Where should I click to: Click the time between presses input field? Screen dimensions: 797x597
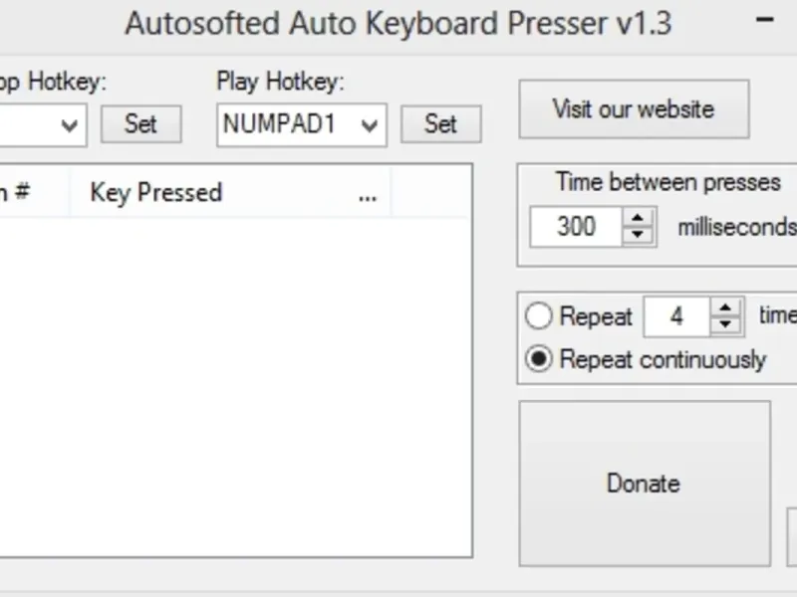(576, 227)
